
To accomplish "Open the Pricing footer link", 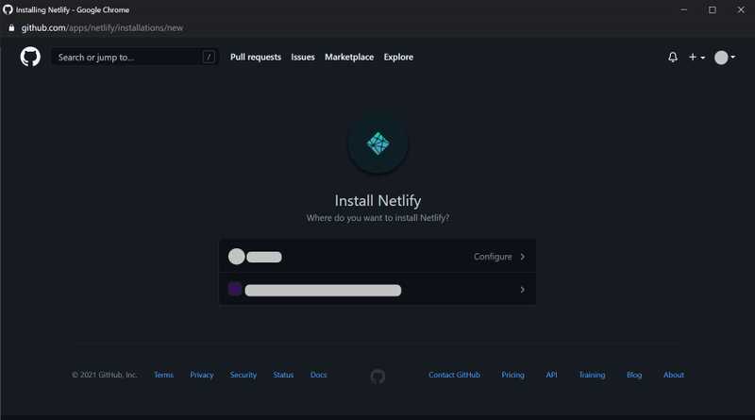I will pos(512,376).
